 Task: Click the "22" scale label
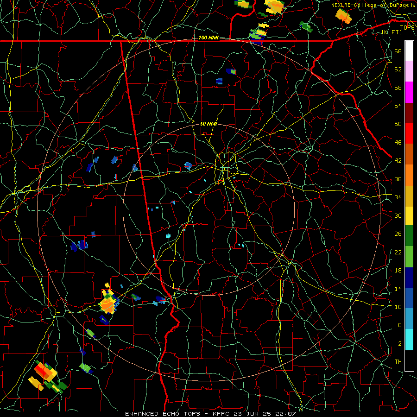pos(398,253)
